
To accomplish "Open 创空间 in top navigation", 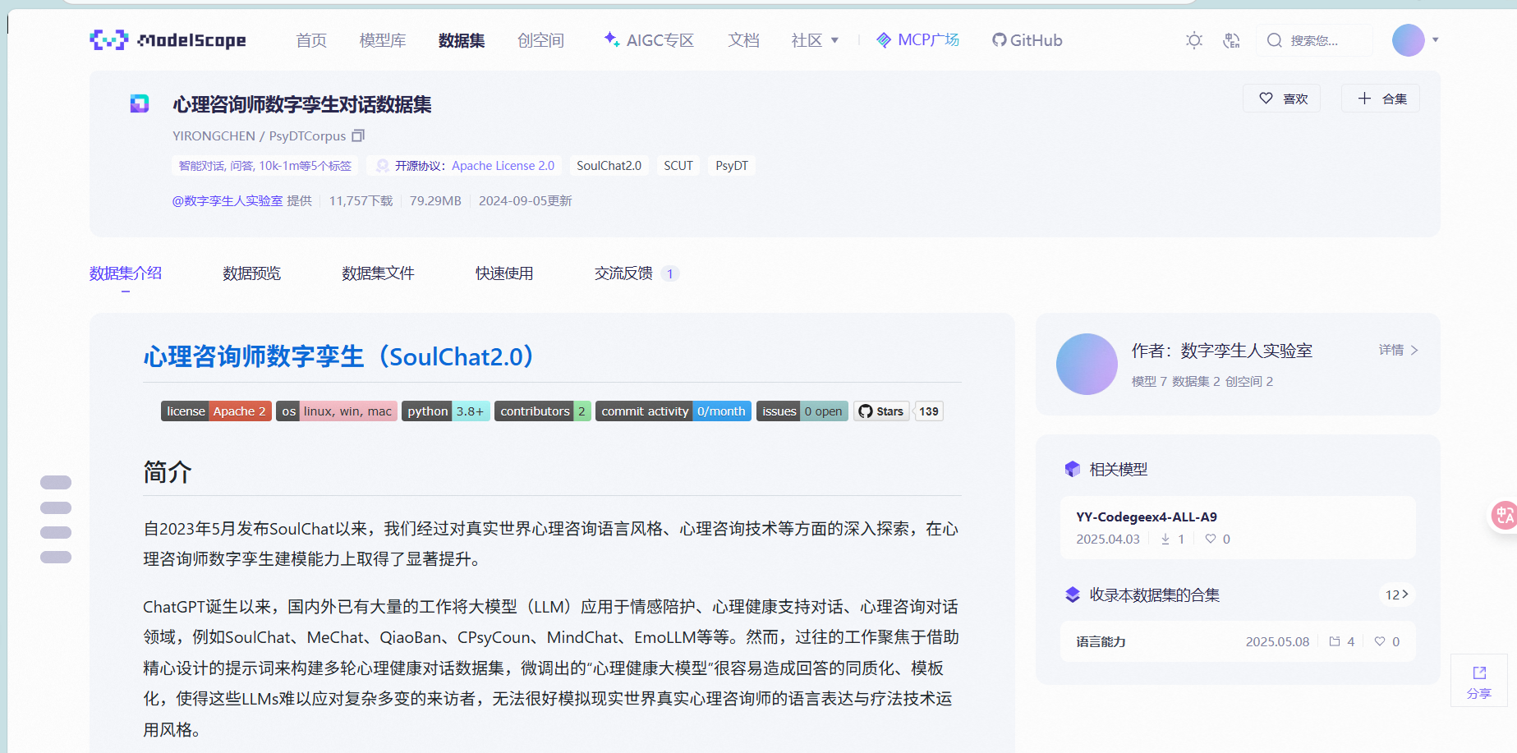I will pyautogui.click(x=540, y=40).
